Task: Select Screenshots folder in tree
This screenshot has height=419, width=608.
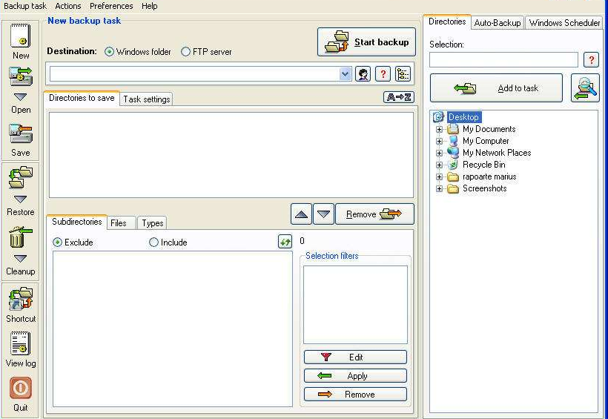Action: tap(484, 188)
